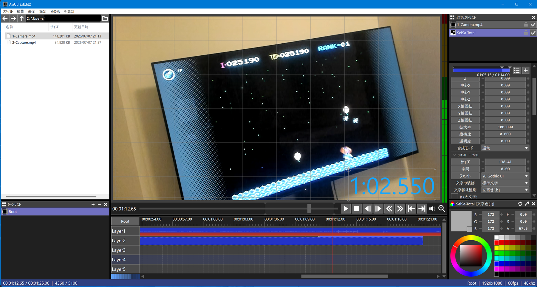Open the その他 menu
Viewport: 537px width, 287px height.
[55, 11]
